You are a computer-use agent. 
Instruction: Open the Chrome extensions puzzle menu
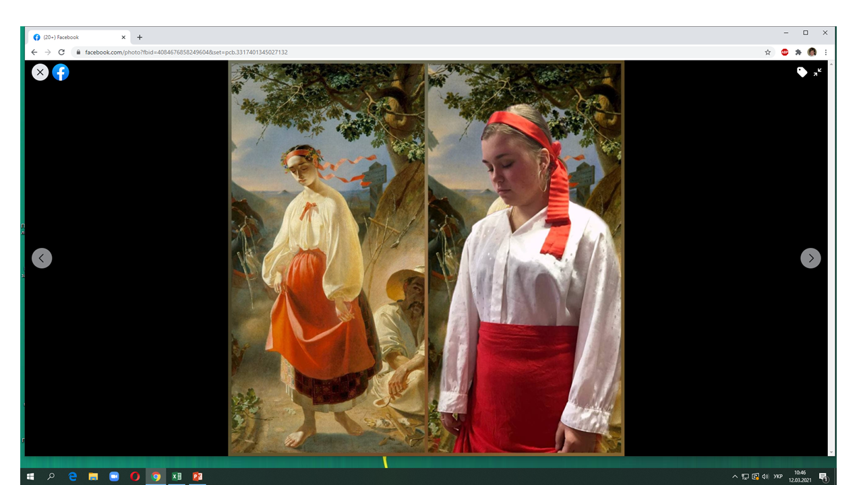(798, 53)
